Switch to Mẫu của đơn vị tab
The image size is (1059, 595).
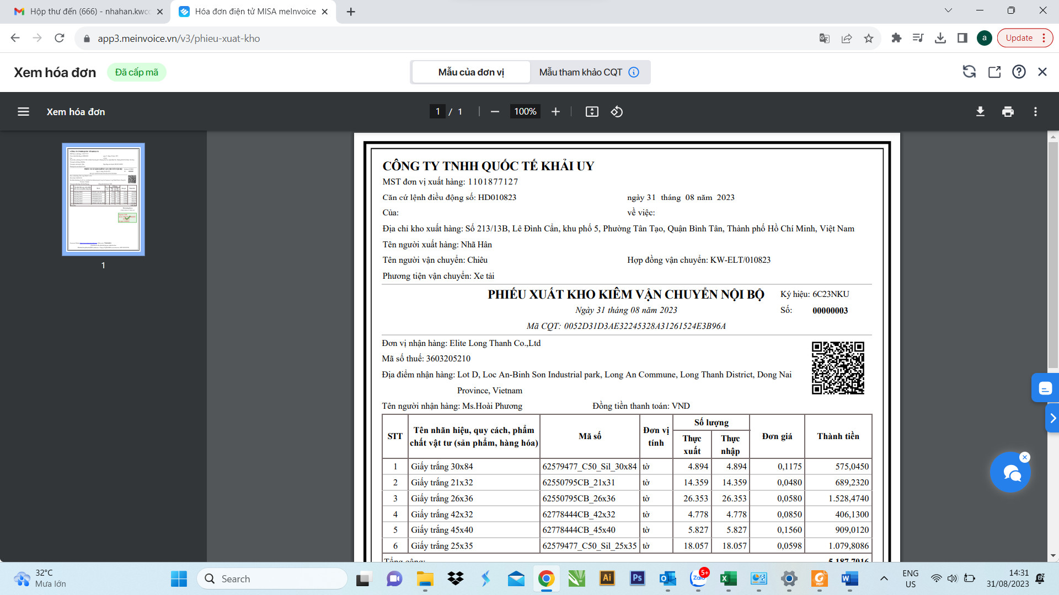471,72
